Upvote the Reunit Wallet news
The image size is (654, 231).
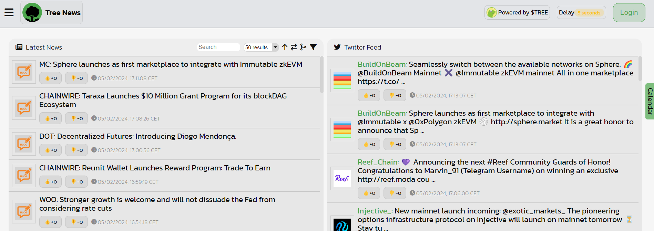tap(51, 182)
